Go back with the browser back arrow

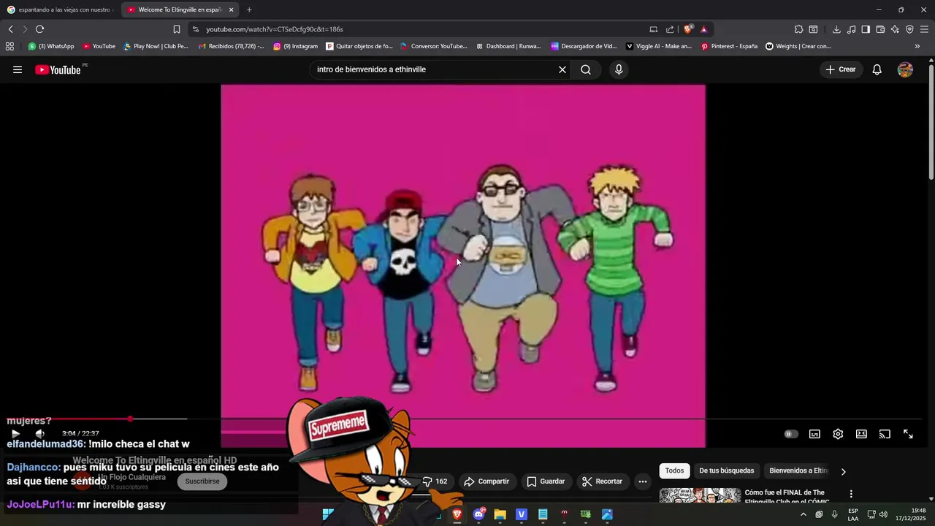tap(10, 29)
